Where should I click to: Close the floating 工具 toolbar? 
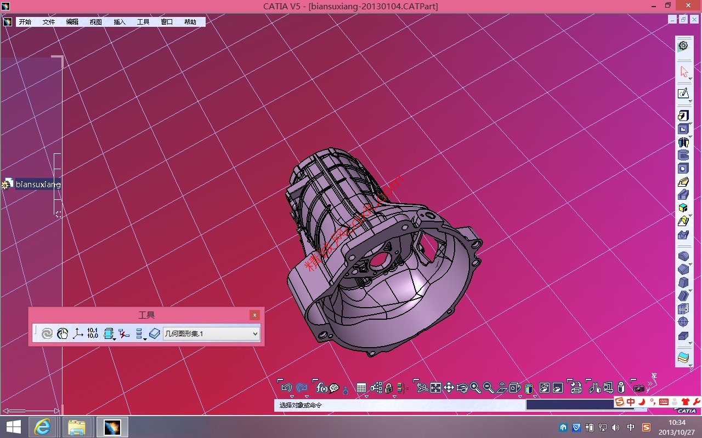tap(254, 315)
